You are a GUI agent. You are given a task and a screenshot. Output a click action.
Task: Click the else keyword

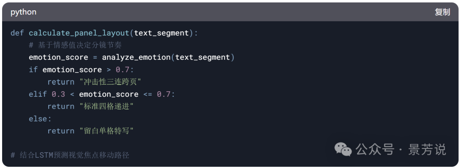pyautogui.click(x=38, y=119)
